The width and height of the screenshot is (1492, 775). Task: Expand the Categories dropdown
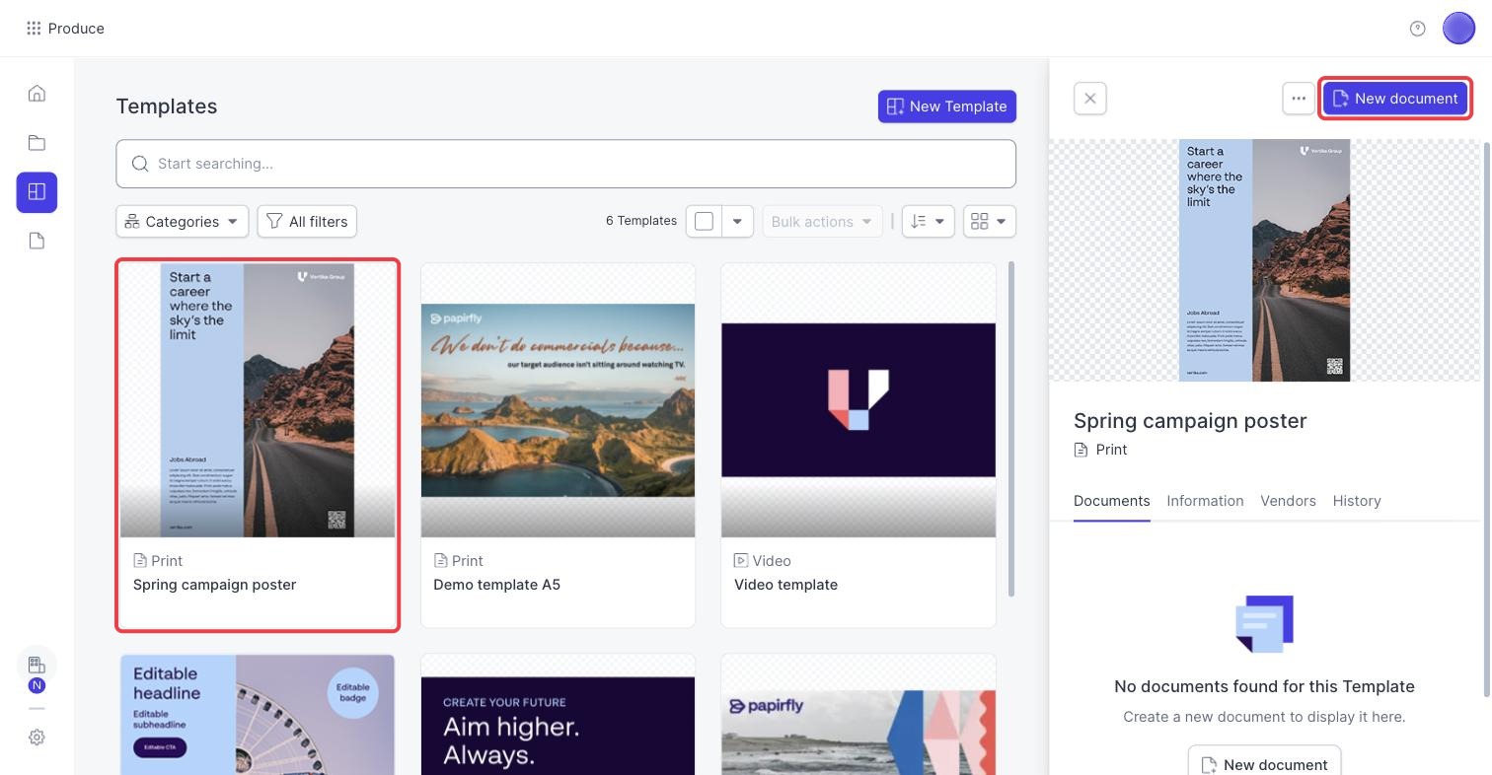point(183,222)
